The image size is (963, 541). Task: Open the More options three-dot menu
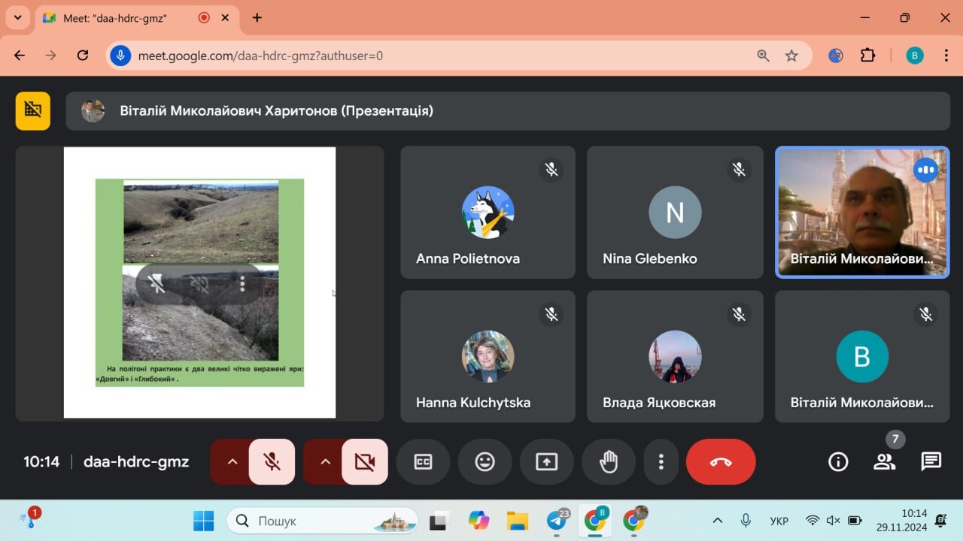tap(661, 461)
